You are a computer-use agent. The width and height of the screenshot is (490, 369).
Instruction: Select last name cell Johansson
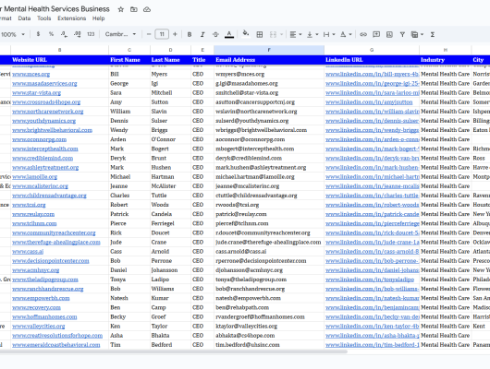[x=171, y=270]
